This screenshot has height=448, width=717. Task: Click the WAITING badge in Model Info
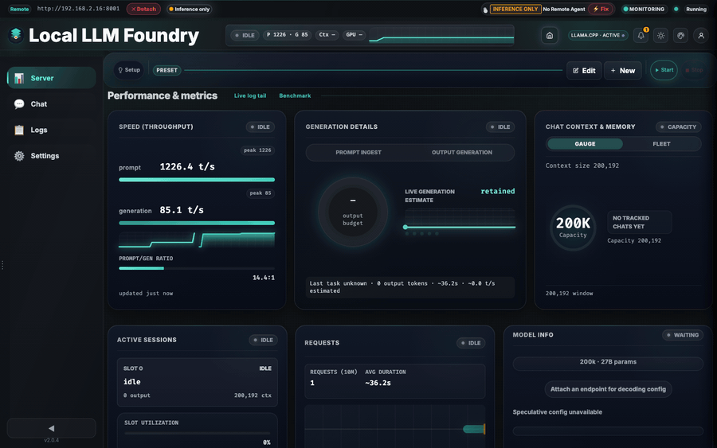683,335
